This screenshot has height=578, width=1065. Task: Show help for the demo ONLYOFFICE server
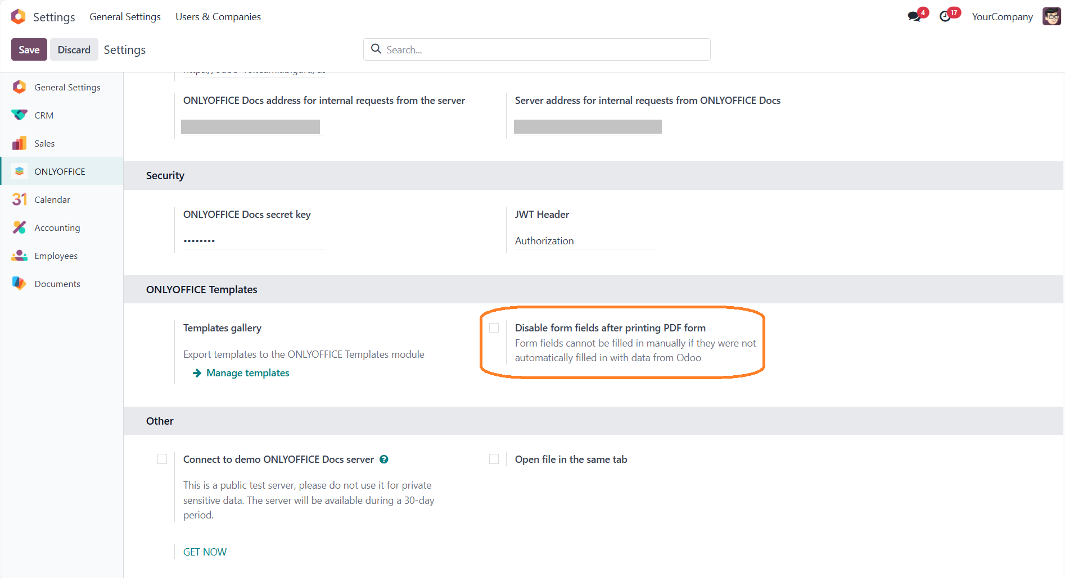(x=383, y=459)
